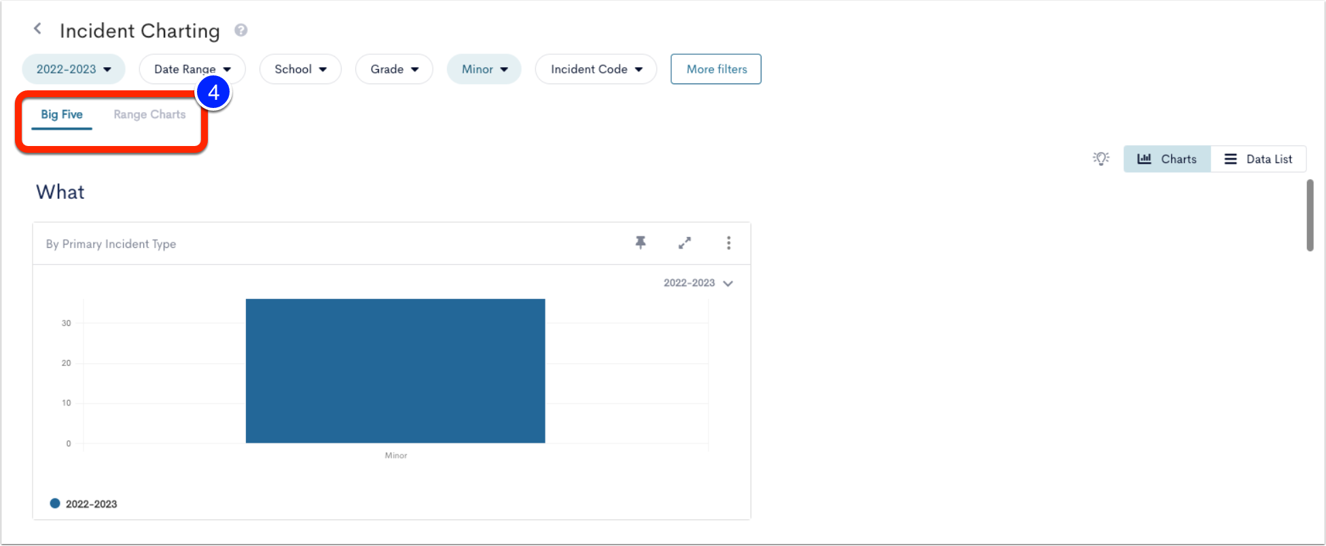Click the Minor axis label under bar
The width and height of the screenshot is (1326, 546).
pyautogui.click(x=396, y=456)
